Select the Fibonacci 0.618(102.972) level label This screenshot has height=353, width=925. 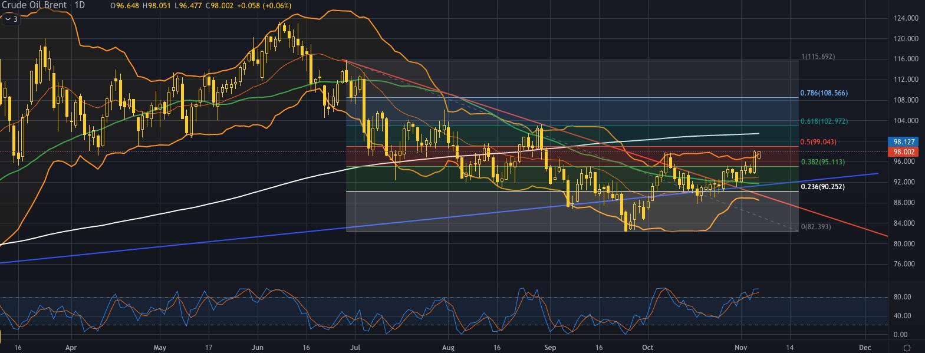(824, 121)
